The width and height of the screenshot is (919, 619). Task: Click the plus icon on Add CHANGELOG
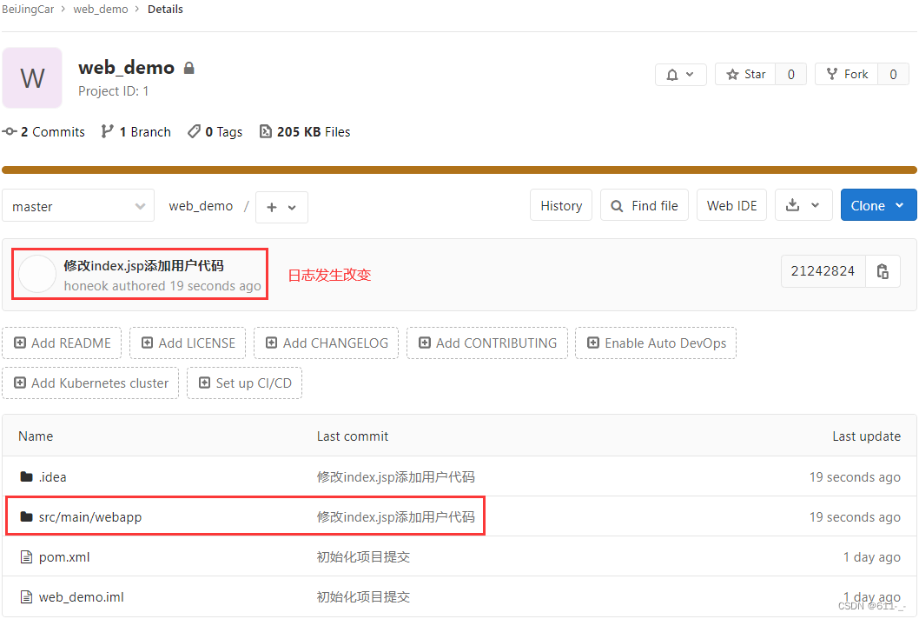point(271,343)
